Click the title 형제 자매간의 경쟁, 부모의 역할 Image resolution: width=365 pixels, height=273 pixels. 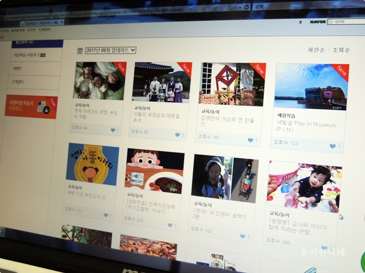pyautogui.click(x=96, y=114)
